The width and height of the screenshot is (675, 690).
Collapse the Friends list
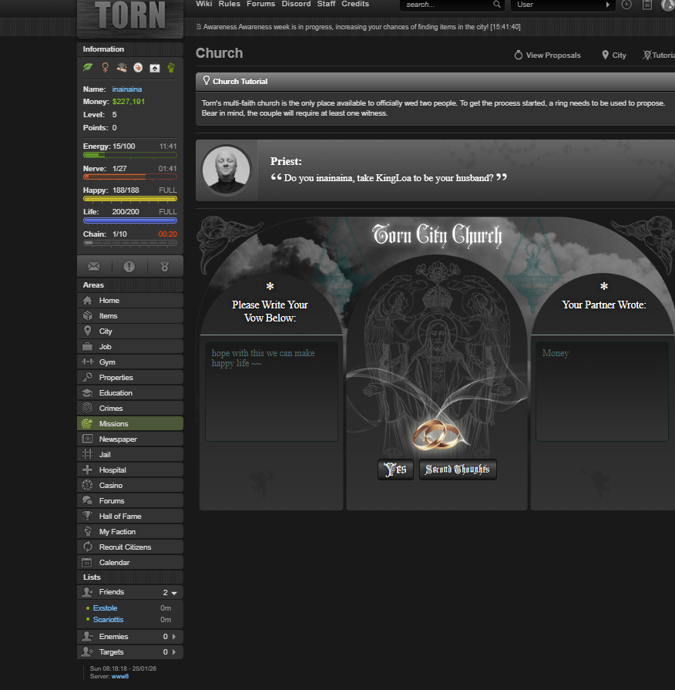point(174,593)
